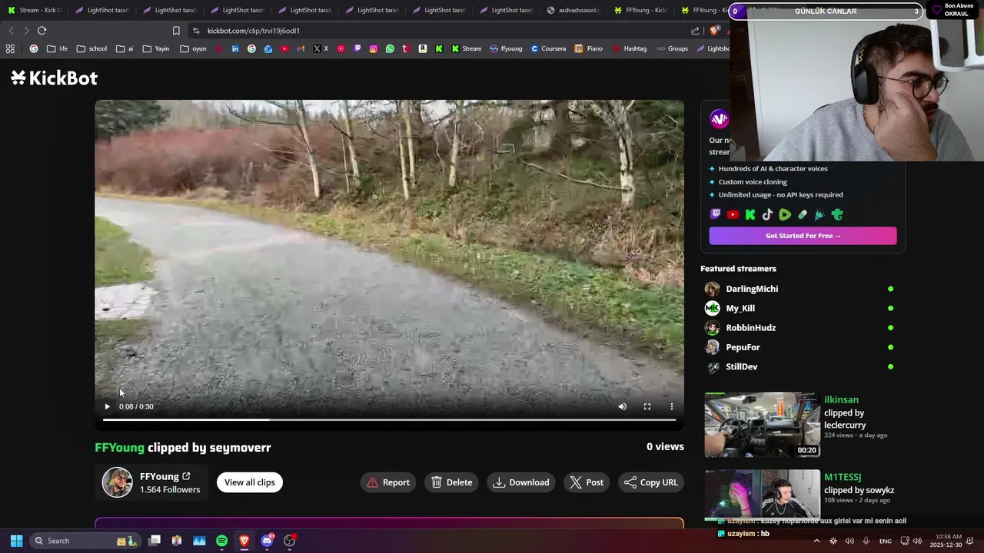Viewport: 984px width, 553px height.
Task: Open FFYoung channel external link icon
Action: [x=186, y=476]
